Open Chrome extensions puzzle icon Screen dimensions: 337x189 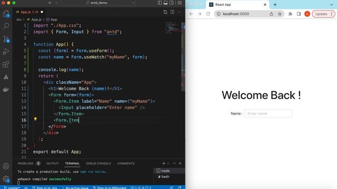[290, 14]
